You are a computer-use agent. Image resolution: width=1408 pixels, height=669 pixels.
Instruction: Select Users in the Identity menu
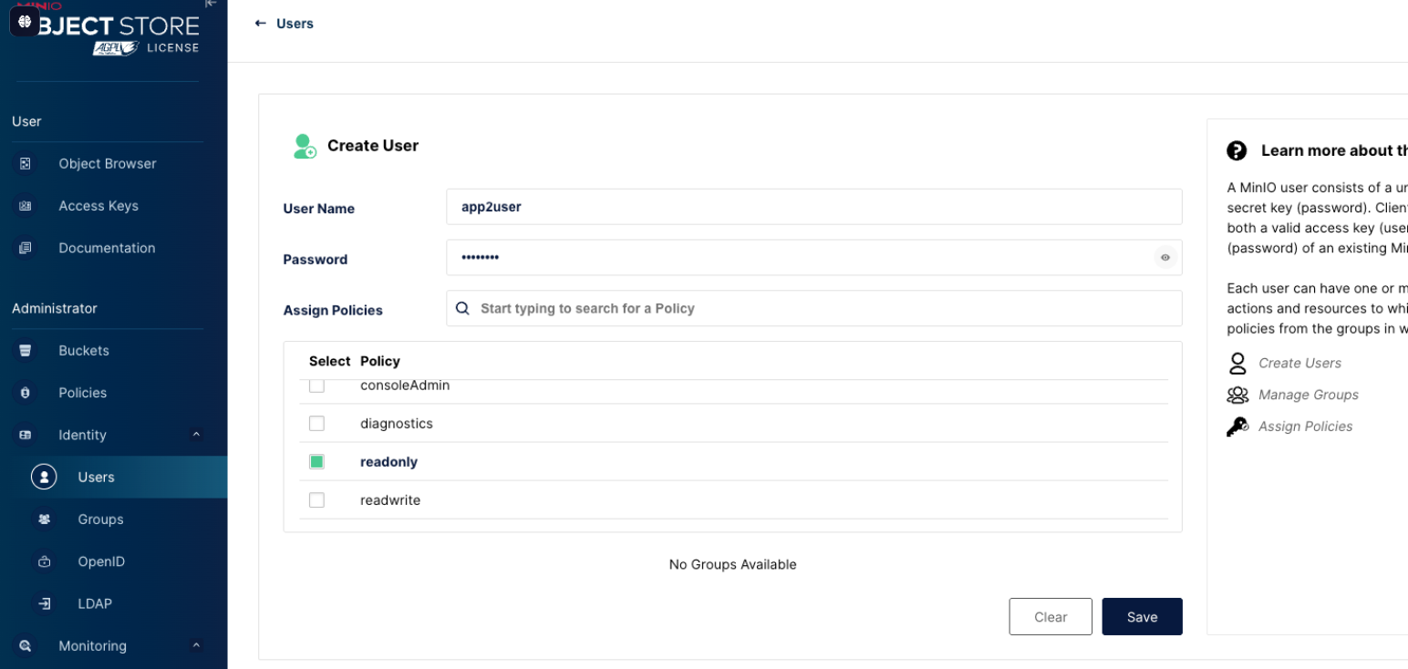click(x=96, y=478)
